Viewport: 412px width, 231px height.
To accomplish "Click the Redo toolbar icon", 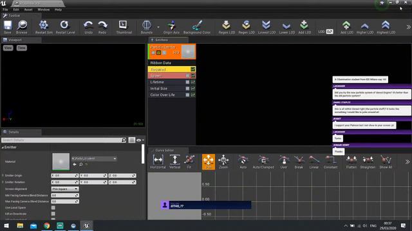I will click(102, 27).
